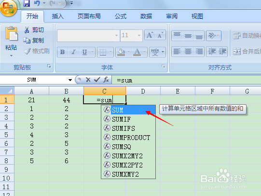Decrease font size with small A
Viewport: 261px width, 196px height.
tap(161, 35)
